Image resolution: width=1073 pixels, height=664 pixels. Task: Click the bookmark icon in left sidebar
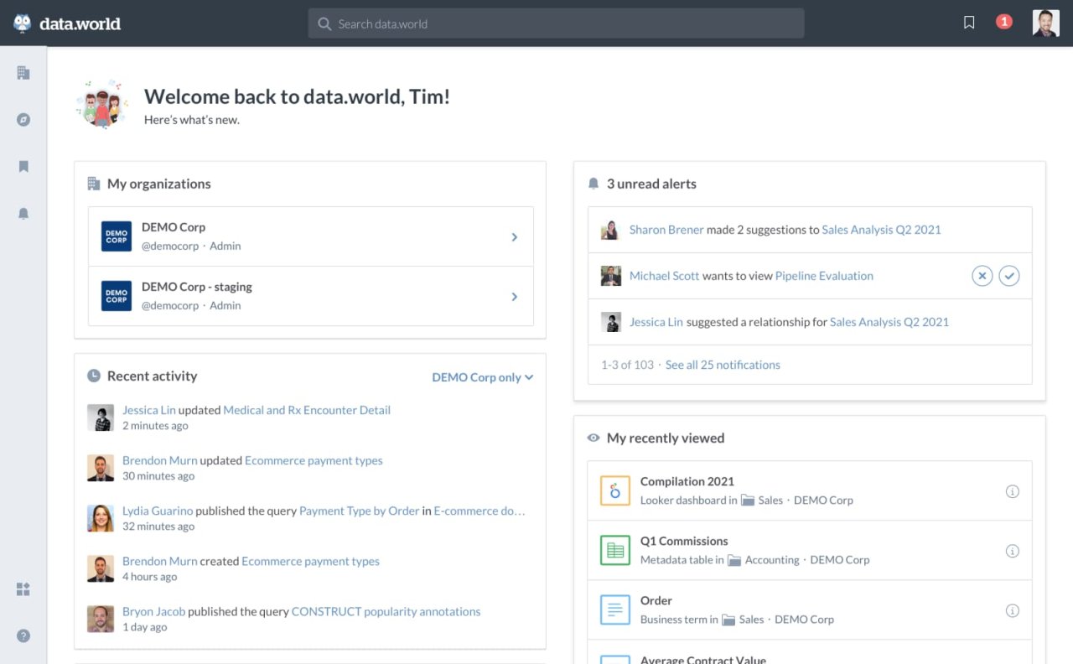pyautogui.click(x=23, y=167)
